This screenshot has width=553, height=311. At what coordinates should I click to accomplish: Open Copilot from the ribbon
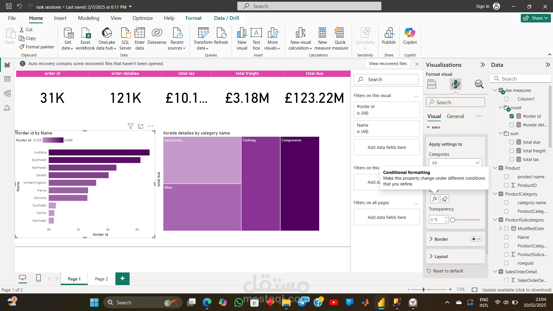point(410,36)
